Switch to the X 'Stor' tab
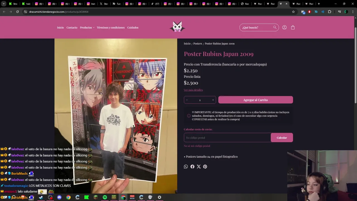Image resolution: width=357 pixels, height=201 pixels. 104,4
